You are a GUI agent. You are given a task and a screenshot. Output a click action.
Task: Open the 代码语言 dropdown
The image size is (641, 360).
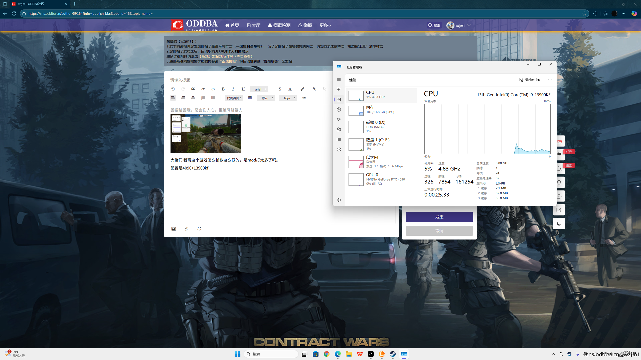point(234,98)
